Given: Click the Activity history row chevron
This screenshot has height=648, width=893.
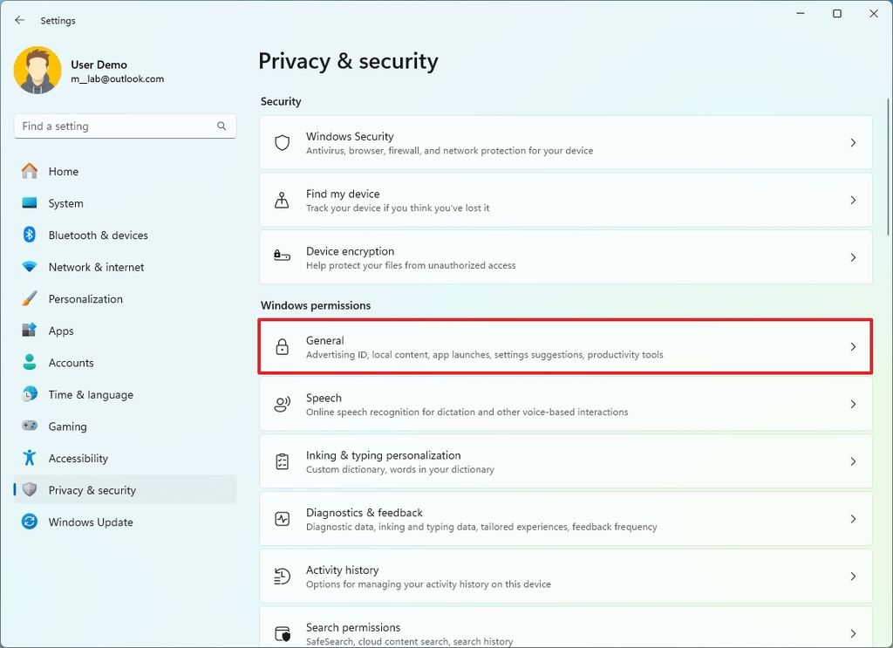Looking at the screenshot, I should pyautogui.click(x=853, y=576).
